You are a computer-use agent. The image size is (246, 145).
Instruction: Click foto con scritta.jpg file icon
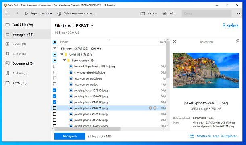click(71, 84)
